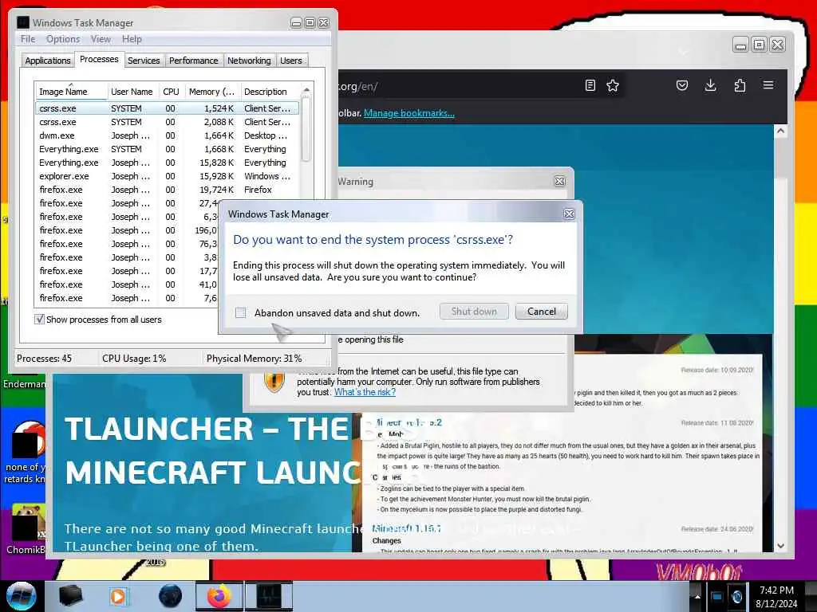Cancel ending the csrss.exe process
The image size is (817, 612).
[542, 312]
